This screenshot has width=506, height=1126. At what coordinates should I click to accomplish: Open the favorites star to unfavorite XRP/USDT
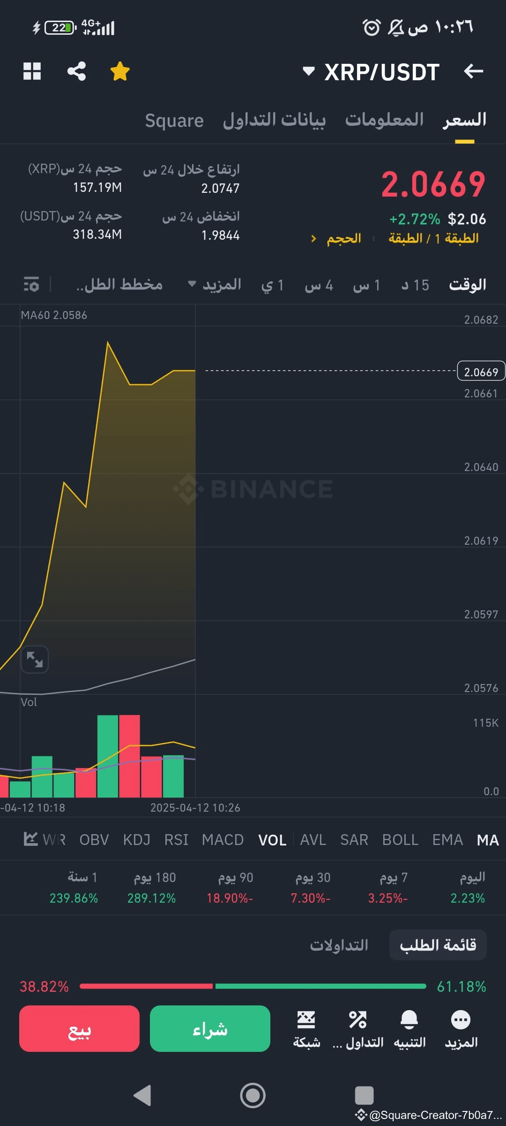point(120,71)
